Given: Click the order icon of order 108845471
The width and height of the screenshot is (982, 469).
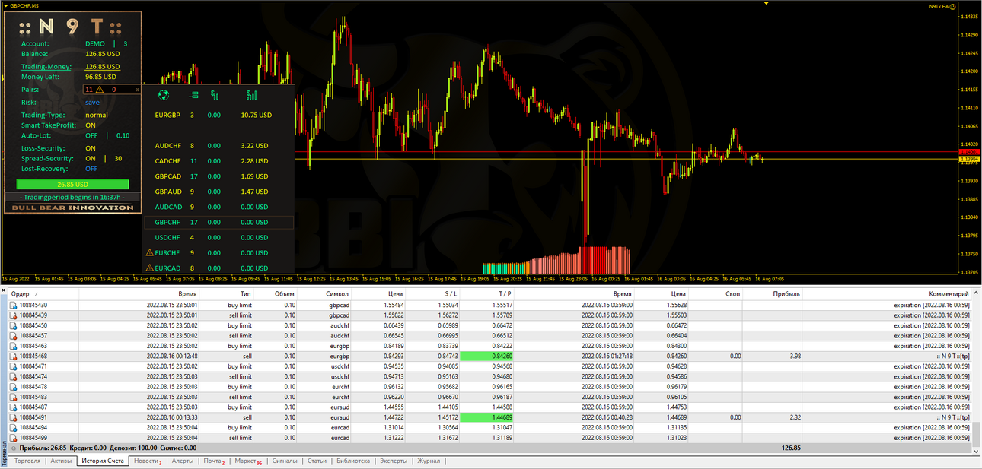Looking at the screenshot, I should [x=13, y=366].
